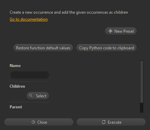Click the scrollbar track below the thumb
The height and width of the screenshot is (130, 150).
coord(142,108)
